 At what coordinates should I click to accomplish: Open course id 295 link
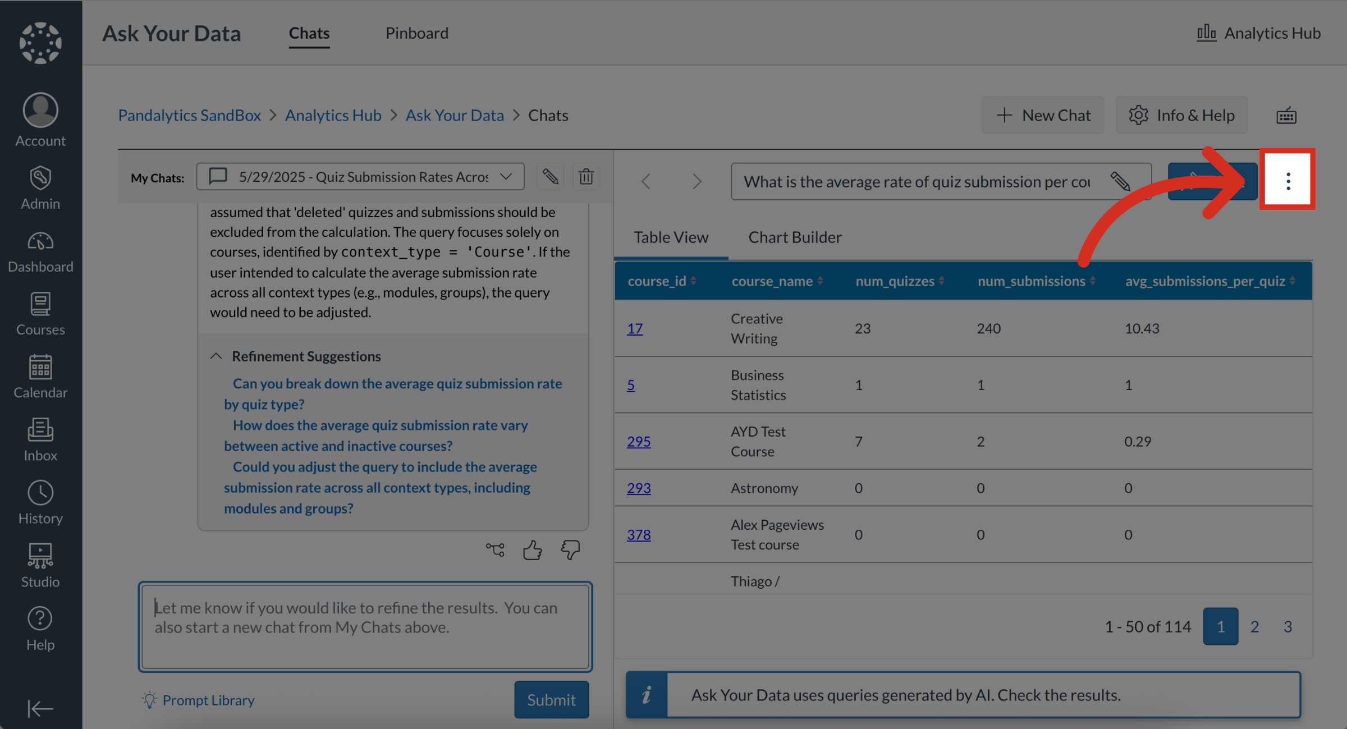point(639,442)
